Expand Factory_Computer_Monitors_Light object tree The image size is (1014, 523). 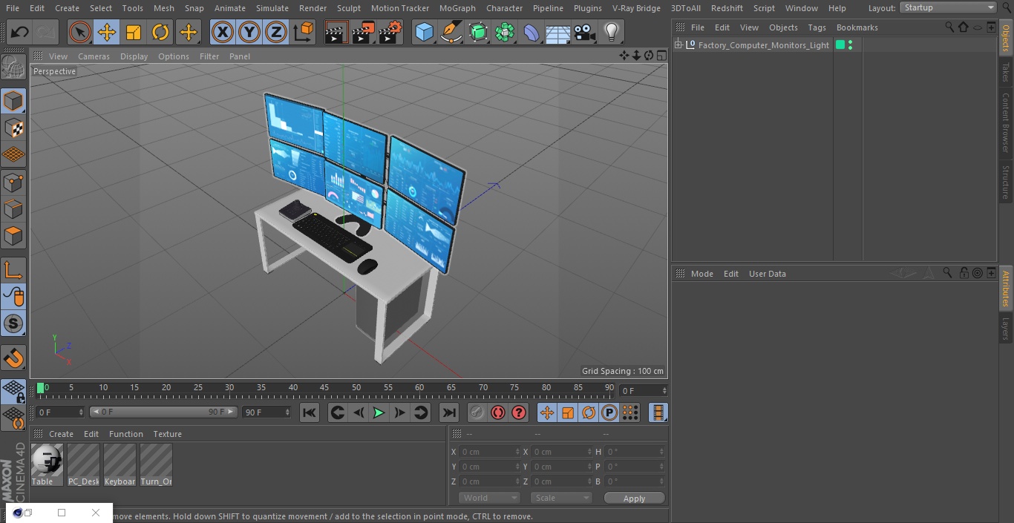point(678,45)
